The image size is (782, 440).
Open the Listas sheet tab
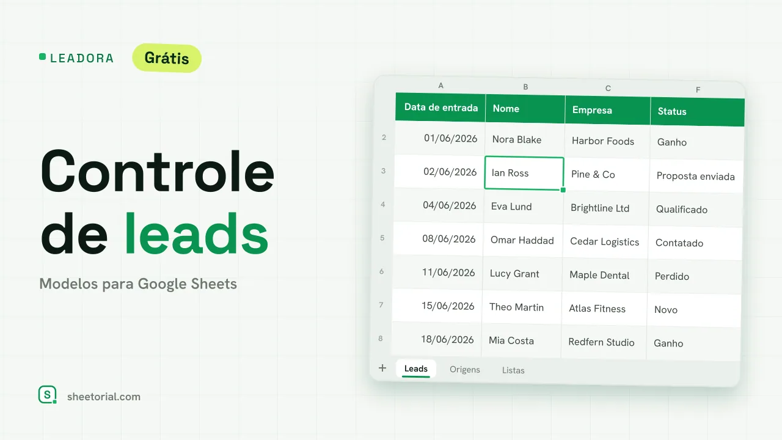click(x=513, y=370)
